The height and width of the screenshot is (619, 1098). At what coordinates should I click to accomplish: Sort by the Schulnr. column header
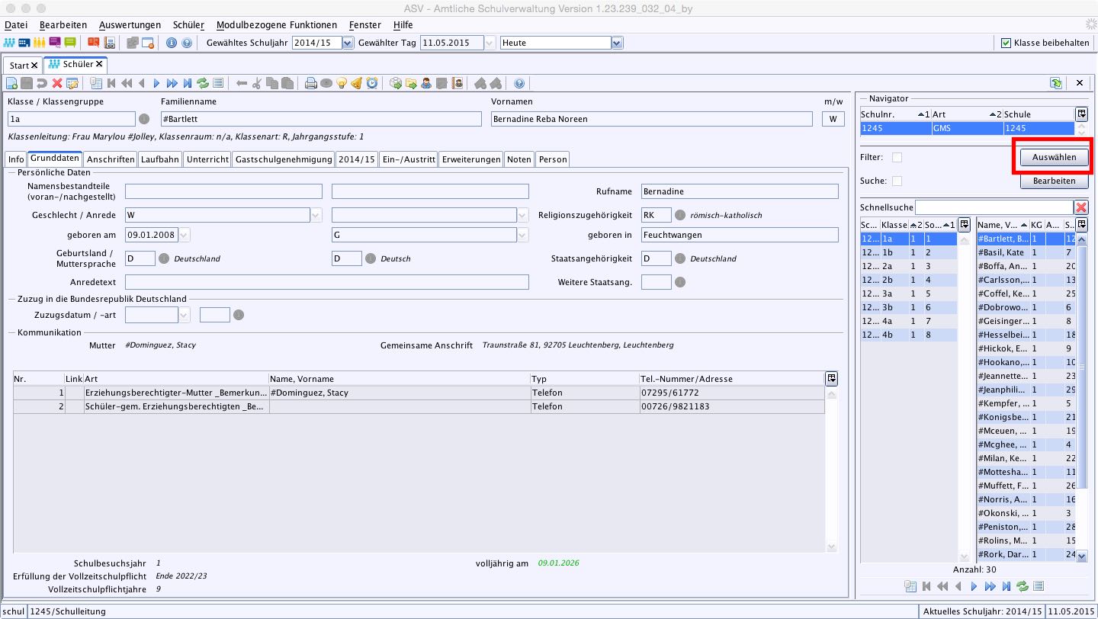pos(895,114)
